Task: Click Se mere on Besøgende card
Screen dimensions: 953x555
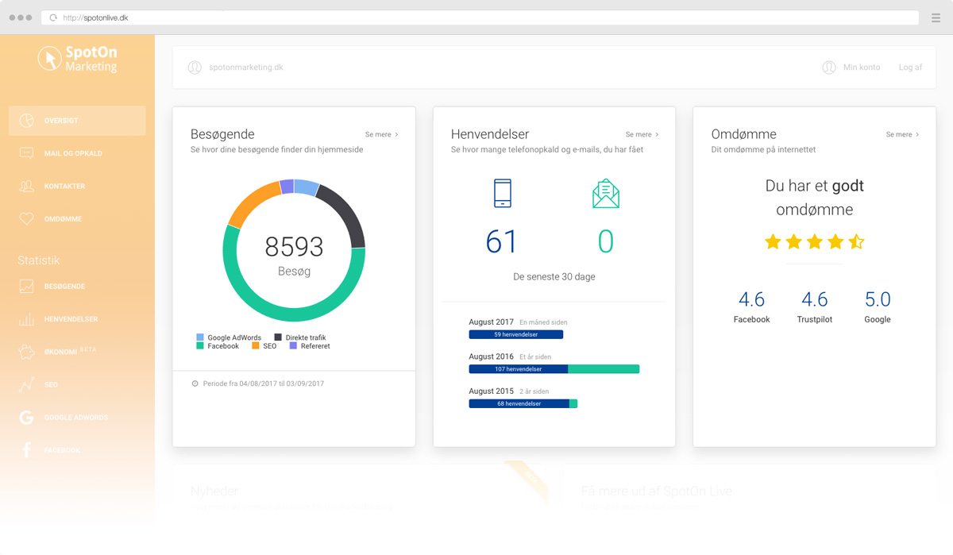Action: pyautogui.click(x=382, y=135)
